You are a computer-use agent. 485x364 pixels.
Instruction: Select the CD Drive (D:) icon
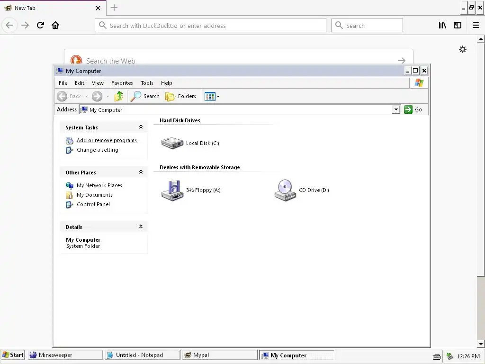[x=285, y=191]
